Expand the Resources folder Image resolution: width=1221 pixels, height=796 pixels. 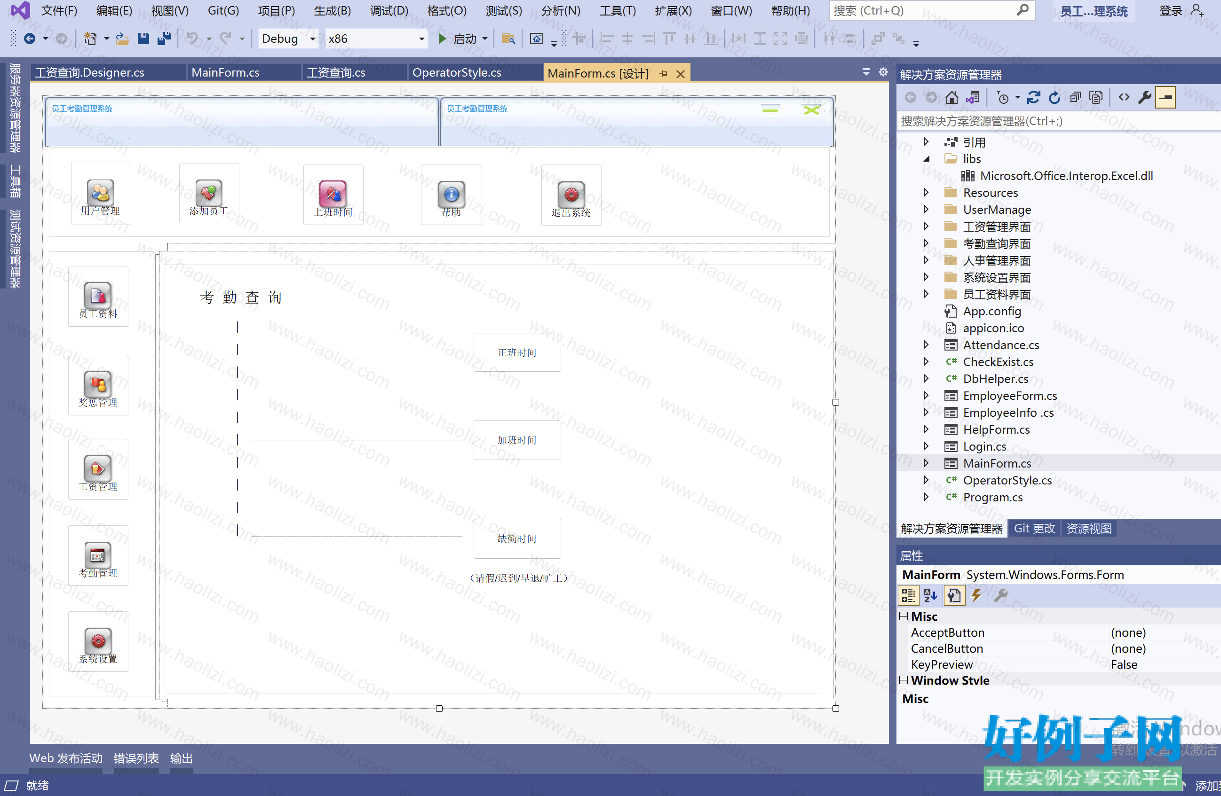tap(926, 193)
